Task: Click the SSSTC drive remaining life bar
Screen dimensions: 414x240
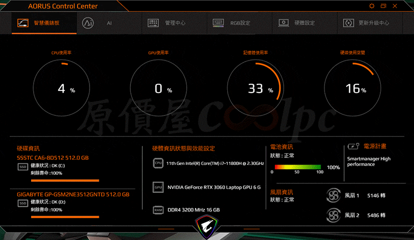Action: 65,181
